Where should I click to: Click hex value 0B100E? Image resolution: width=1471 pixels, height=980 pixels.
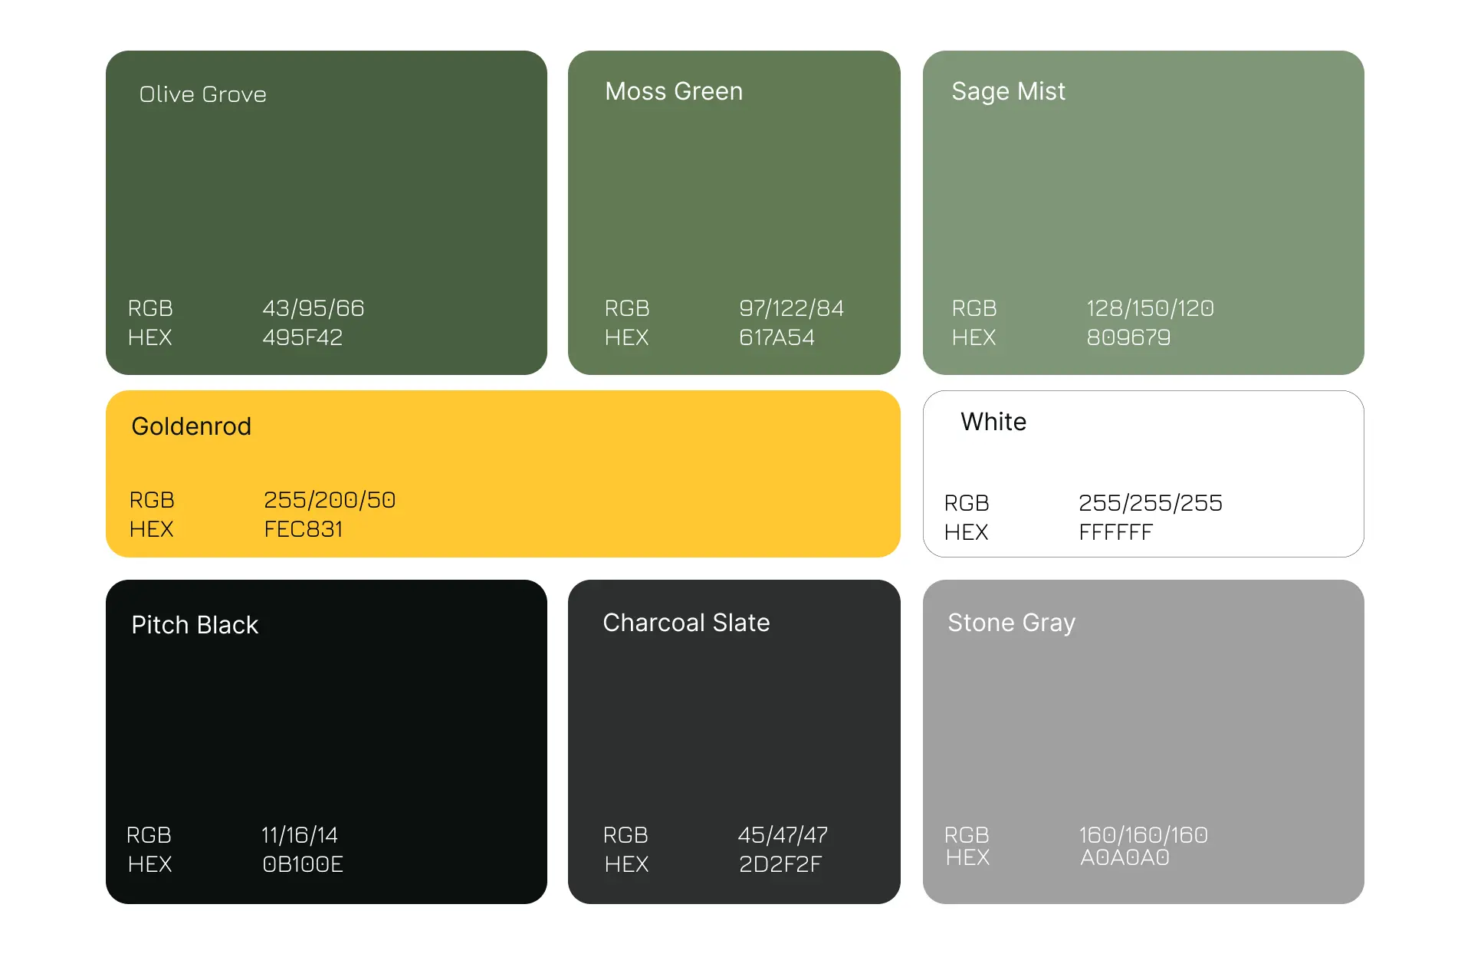tap(302, 864)
